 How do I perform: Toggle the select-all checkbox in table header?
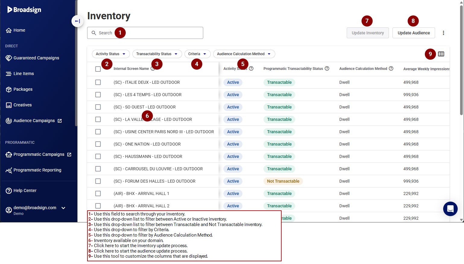tap(98, 69)
